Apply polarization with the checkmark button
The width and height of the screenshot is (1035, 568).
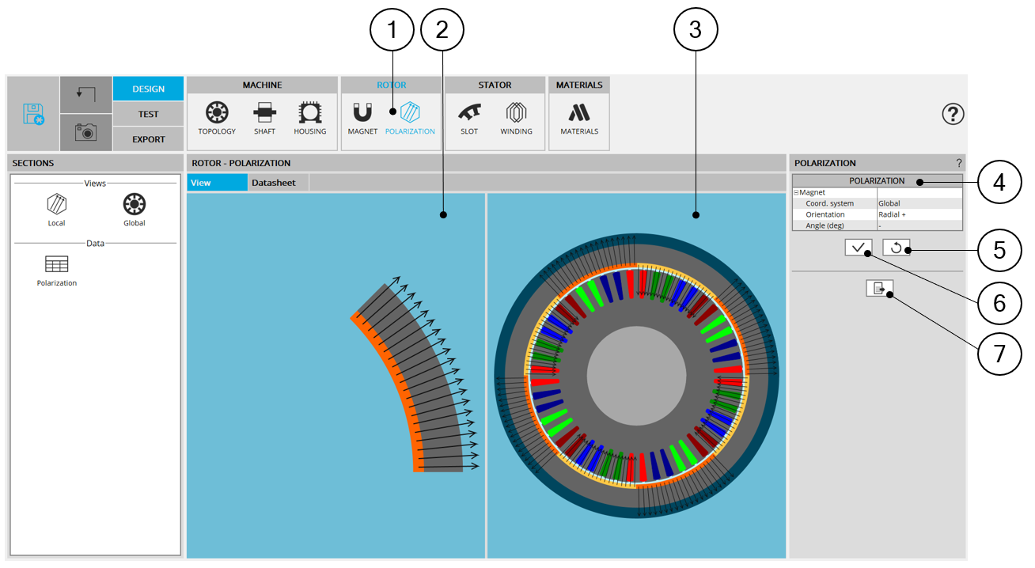click(x=858, y=248)
